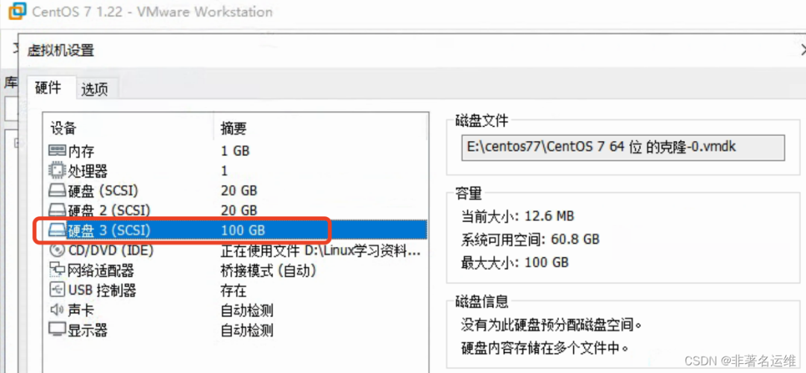806x373 pixels.
Task: Click the USB controller icon
Action: pos(57,290)
